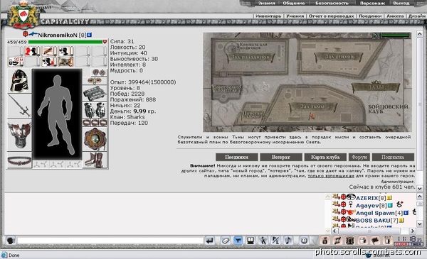Open the Персонаж top menu
Viewport: 427px width, 259px height.
372,4
